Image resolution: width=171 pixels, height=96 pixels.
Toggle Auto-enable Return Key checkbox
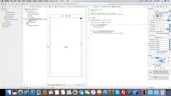tap(156, 51)
